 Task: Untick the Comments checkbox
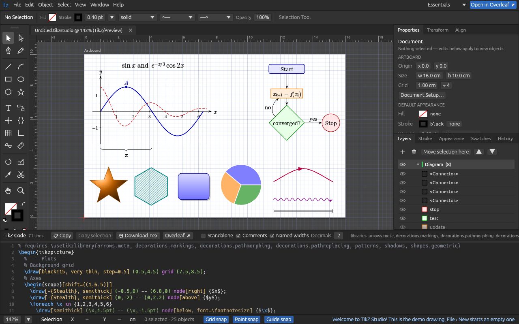pos(238,236)
